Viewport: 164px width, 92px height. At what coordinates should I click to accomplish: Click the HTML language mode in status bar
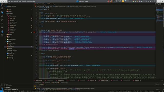141,91
